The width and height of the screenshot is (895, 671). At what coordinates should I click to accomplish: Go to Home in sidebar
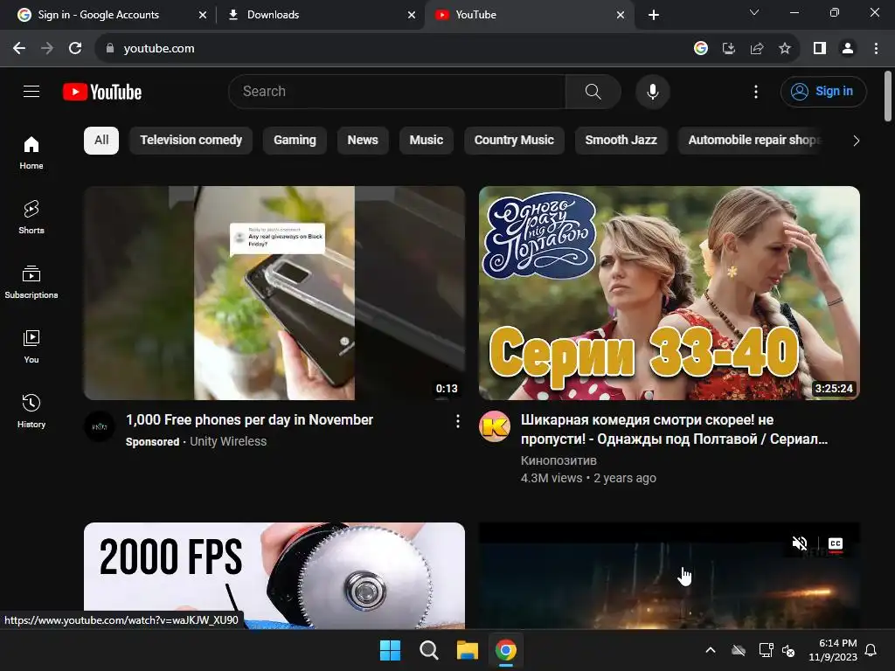point(31,153)
